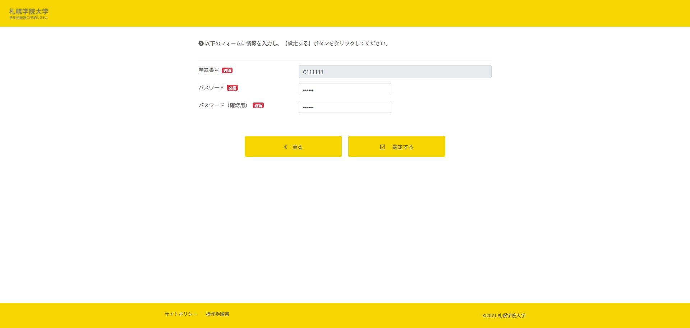690x328 pixels.
Task: Select the 学生相談窓口予約システム subtitle logo text
Action: pos(28,17)
